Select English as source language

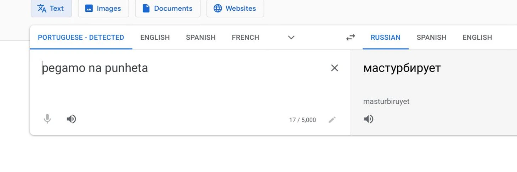155,38
